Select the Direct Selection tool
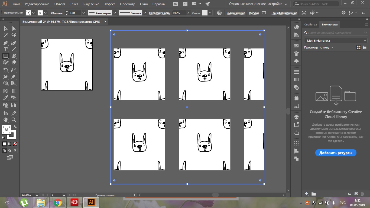370x208 pixels. [14, 29]
